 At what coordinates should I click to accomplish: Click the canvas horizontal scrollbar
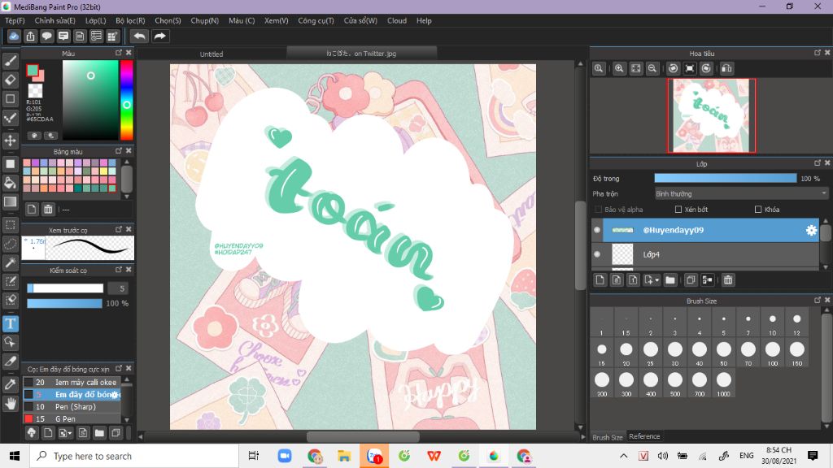pyautogui.click(x=363, y=436)
